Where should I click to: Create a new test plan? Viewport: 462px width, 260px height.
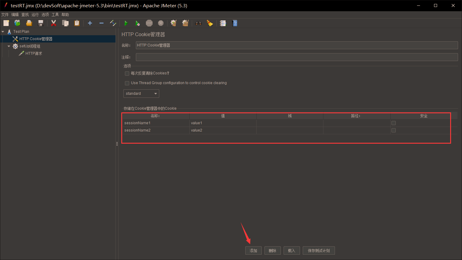(6, 23)
